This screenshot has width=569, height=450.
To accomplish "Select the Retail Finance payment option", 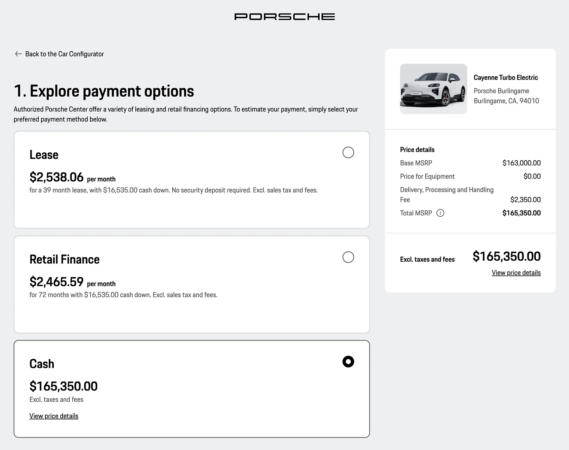I will (x=348, y=257).
